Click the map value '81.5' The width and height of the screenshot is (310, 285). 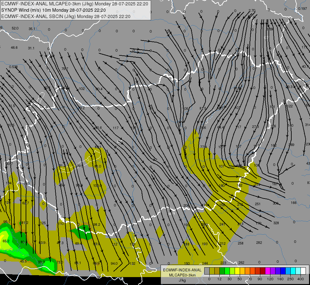point(203,108)
